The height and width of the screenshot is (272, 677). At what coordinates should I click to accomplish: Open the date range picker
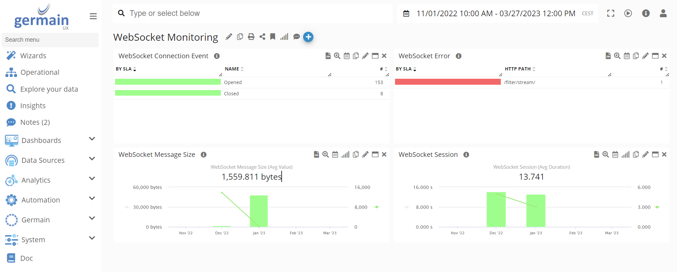click(x=496, y=14)
